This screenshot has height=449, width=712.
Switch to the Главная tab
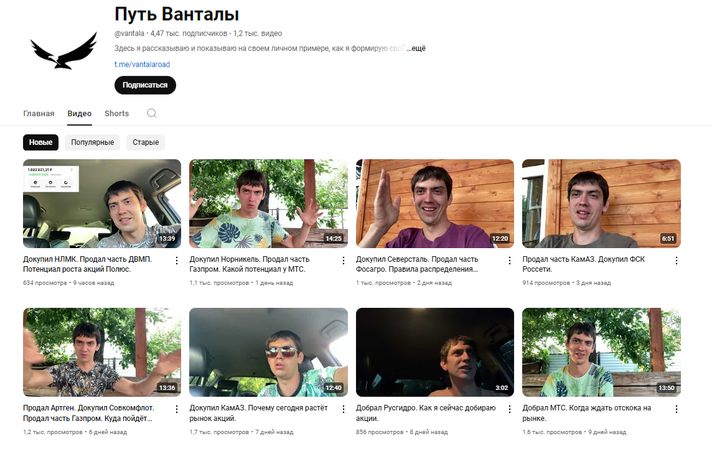coord(39,113)
